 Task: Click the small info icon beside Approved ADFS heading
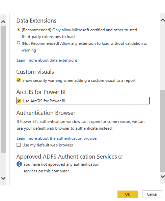[120, 157]
